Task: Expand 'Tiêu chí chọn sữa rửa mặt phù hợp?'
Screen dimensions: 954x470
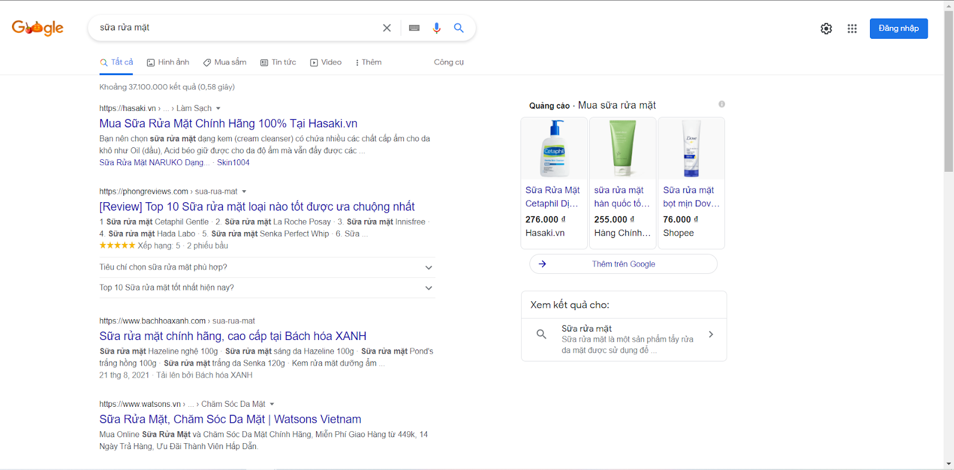Action: [x=267, y=267]
